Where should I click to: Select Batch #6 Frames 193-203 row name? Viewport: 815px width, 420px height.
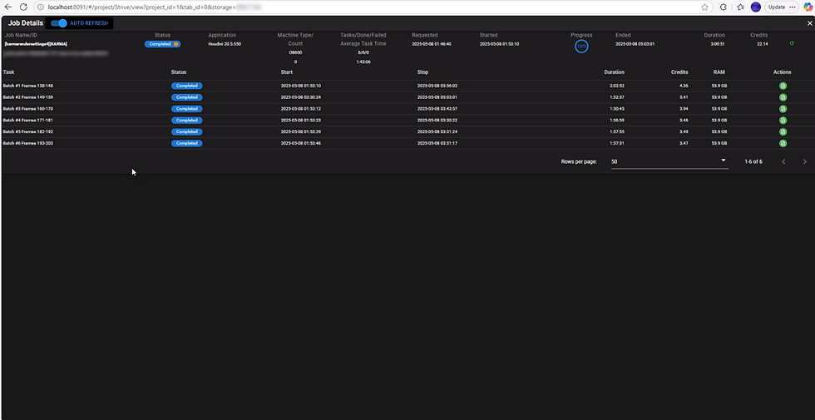pos(28,143)
